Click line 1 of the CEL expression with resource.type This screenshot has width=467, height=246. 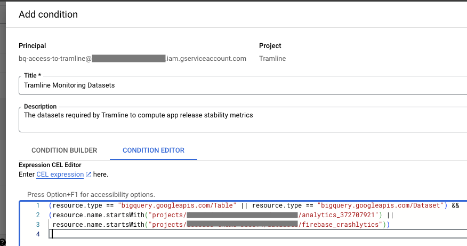pyautogui.click(x=254, y=205)
